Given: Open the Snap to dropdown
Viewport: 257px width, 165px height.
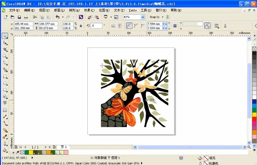Looking at the screenshot, I should pyautogui.click(x=163, y=17).
